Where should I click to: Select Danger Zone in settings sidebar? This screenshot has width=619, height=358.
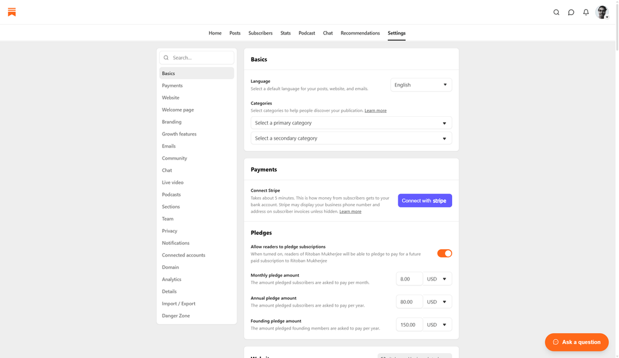176,316
